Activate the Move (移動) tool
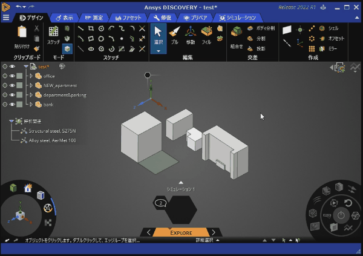Viewport: 363px width, 256px height. 191,36
